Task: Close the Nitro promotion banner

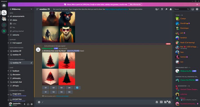Action: click(197, 4)
